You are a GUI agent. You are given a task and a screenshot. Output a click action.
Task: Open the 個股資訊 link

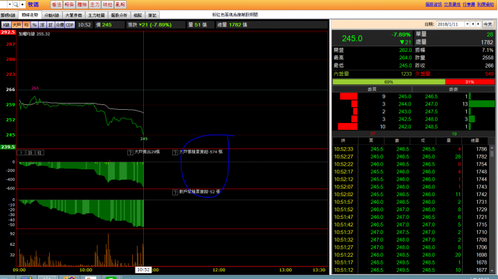pos(434,4)
